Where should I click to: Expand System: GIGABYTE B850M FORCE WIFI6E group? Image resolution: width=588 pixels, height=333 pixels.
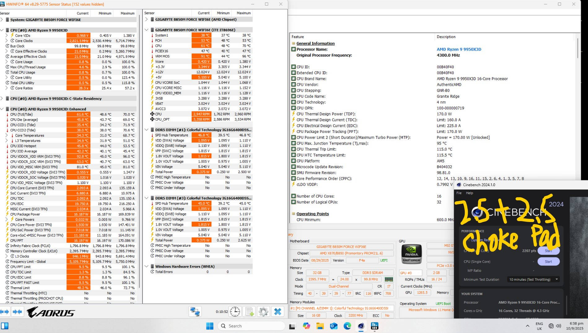coord(2,19)
